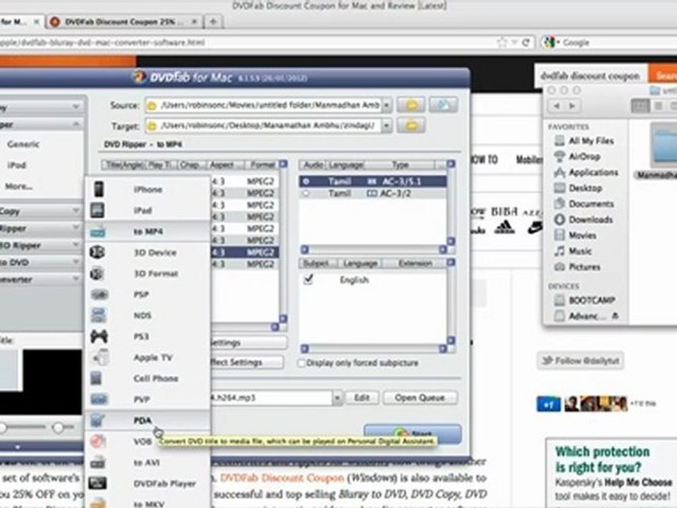Expand the Copy sidebar section

pyautogui.click(x=41, y=211)
